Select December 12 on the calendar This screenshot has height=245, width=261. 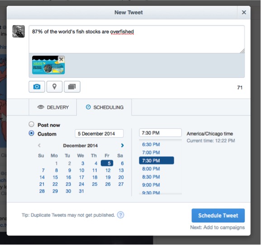(x=108, y=170)
